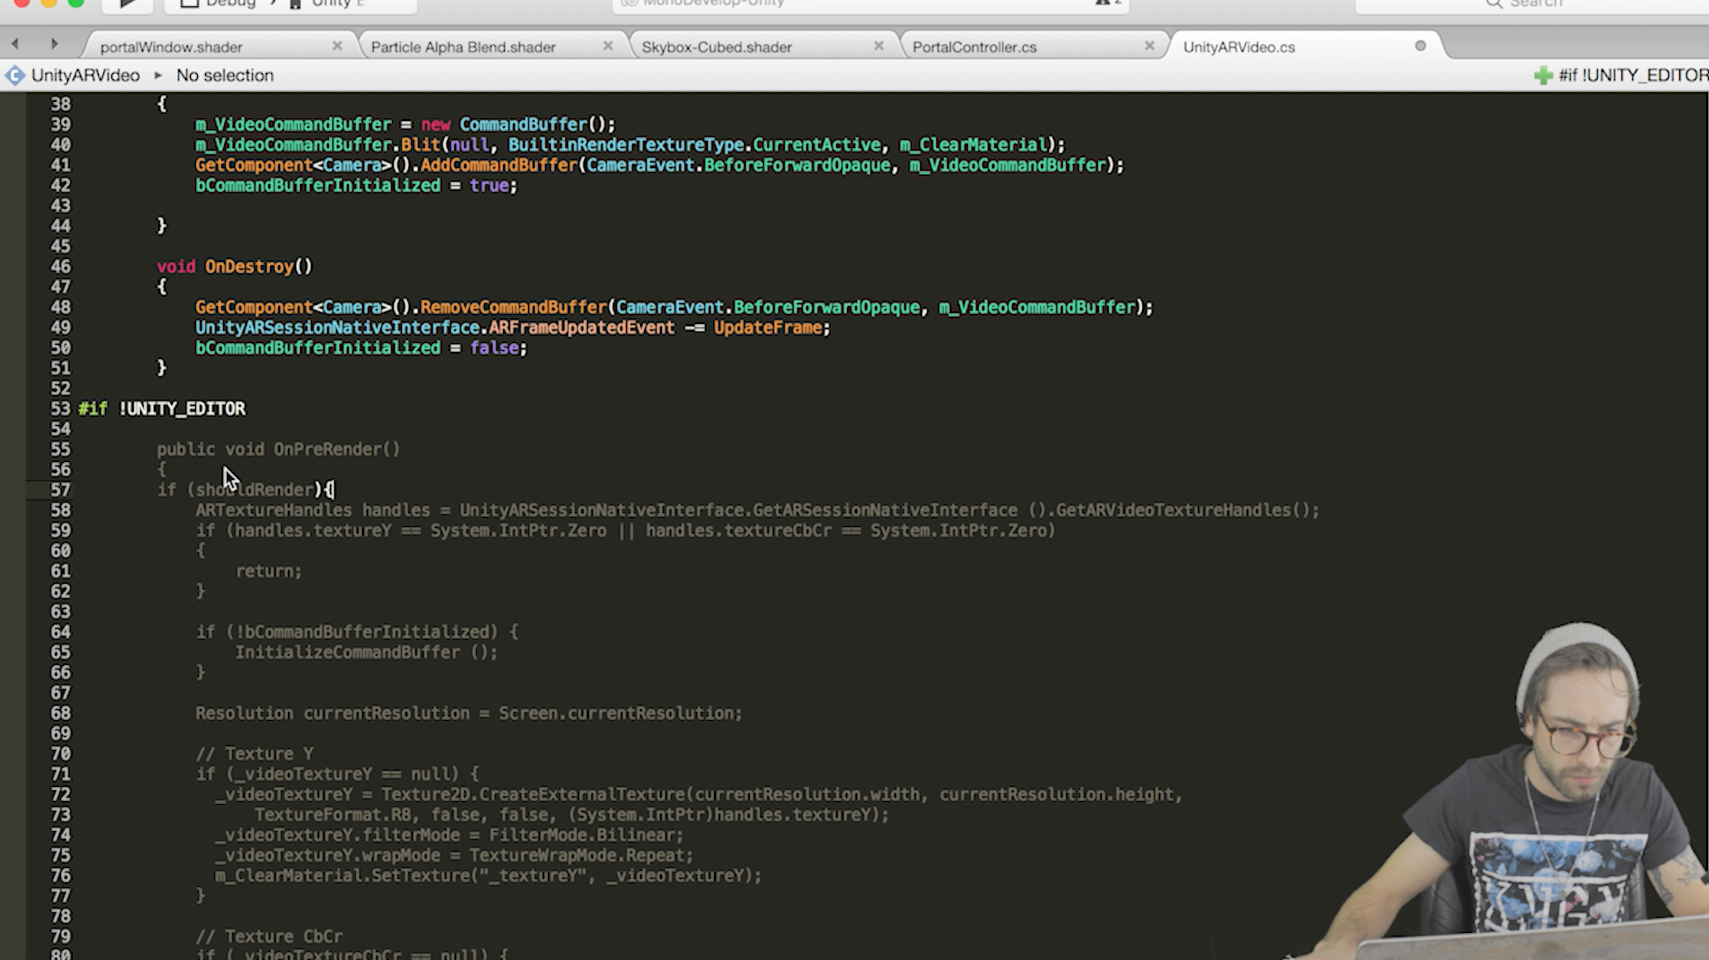The image size is (1709, 960).
Task: Click 'UnityARSessionNativeInterface' on line 49
Action: click(x=337, y=328)
